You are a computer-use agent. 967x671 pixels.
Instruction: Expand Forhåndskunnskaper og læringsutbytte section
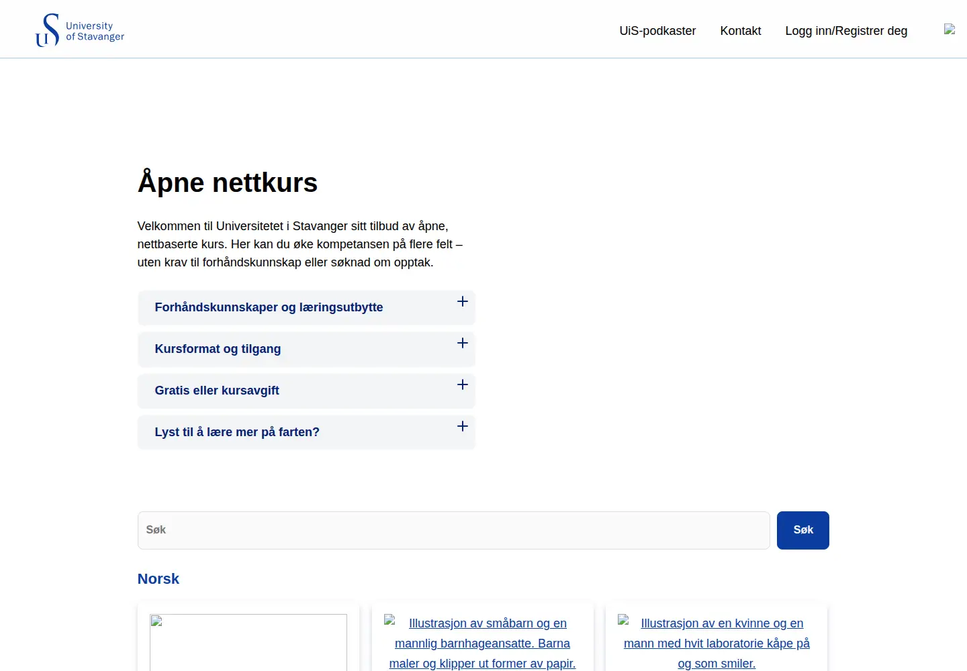tap(306, 307)
